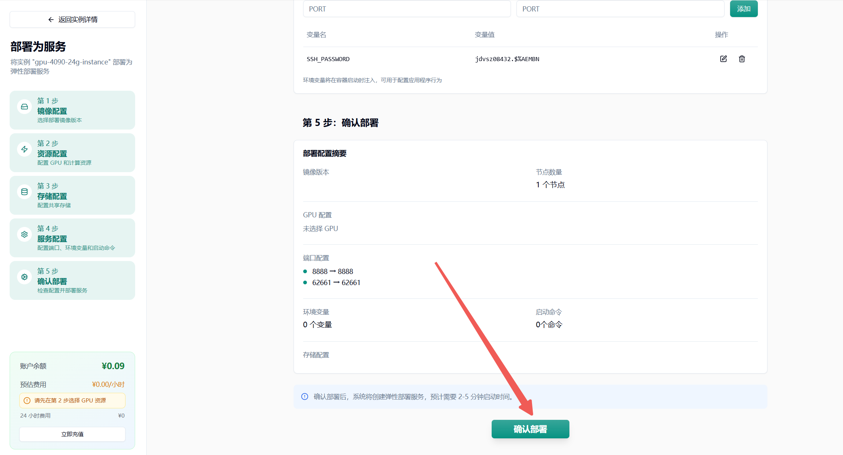
Task: Click the 添加 button
Action: (743, 9)
